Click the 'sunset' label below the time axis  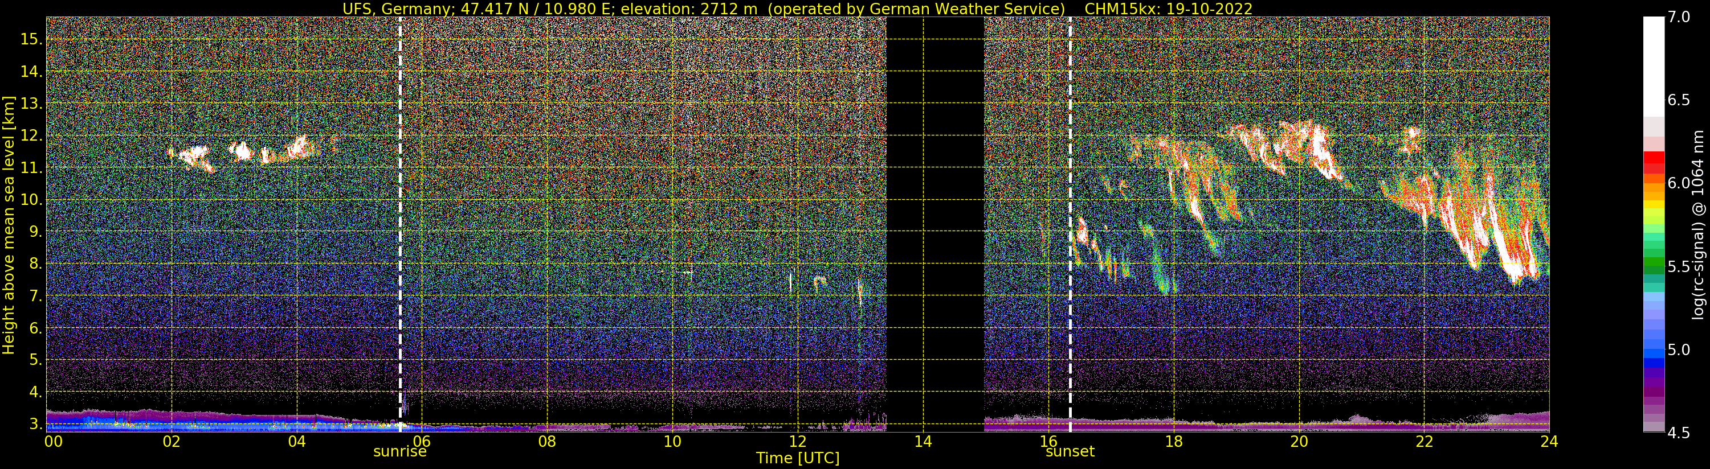click(1070, 452)
